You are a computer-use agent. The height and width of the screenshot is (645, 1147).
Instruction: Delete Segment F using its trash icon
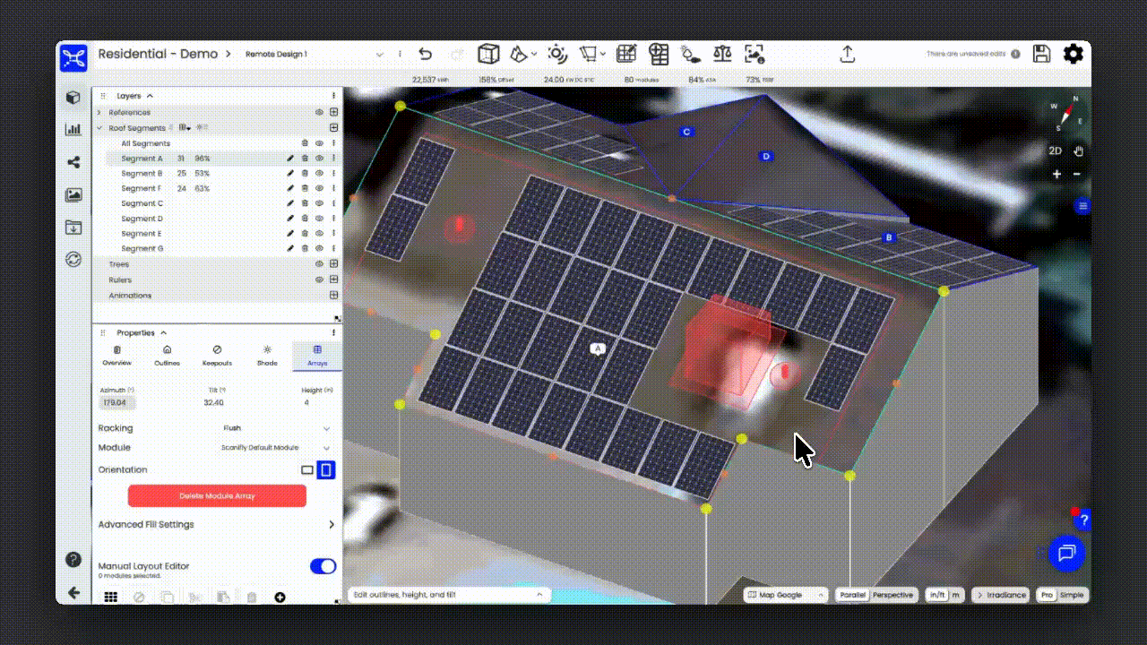point(305,189)
